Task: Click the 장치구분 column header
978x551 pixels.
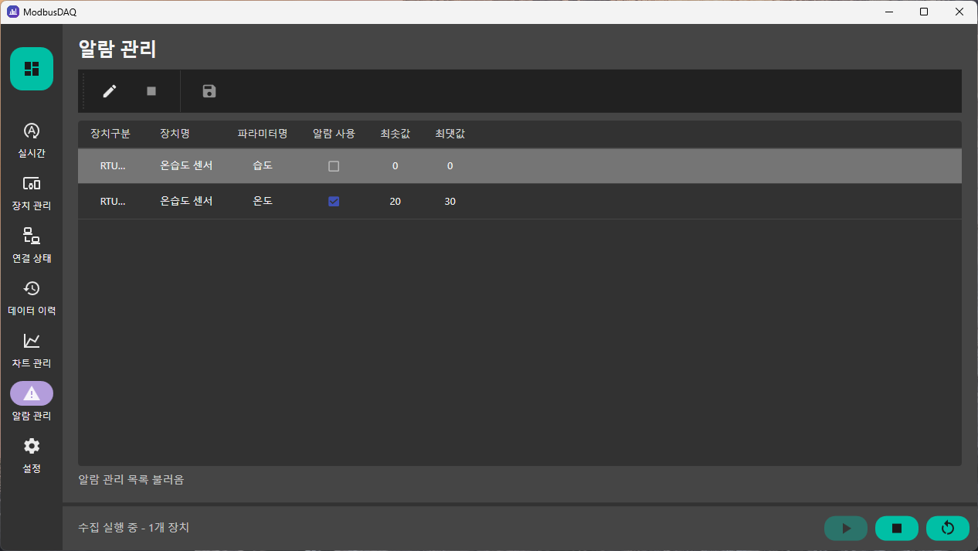Action: [x=110, y=134]
